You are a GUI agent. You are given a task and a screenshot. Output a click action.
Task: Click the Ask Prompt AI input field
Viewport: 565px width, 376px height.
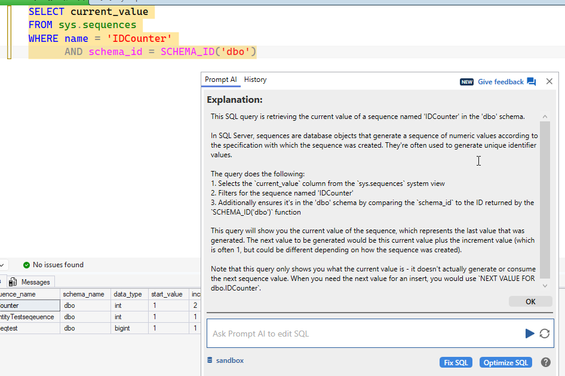point(364,334)
